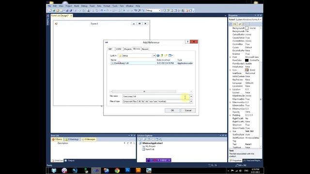Viewport: 310px width, 174px height.
Task: Toggle the 0 Messages filter
Action: click(89, 139)
